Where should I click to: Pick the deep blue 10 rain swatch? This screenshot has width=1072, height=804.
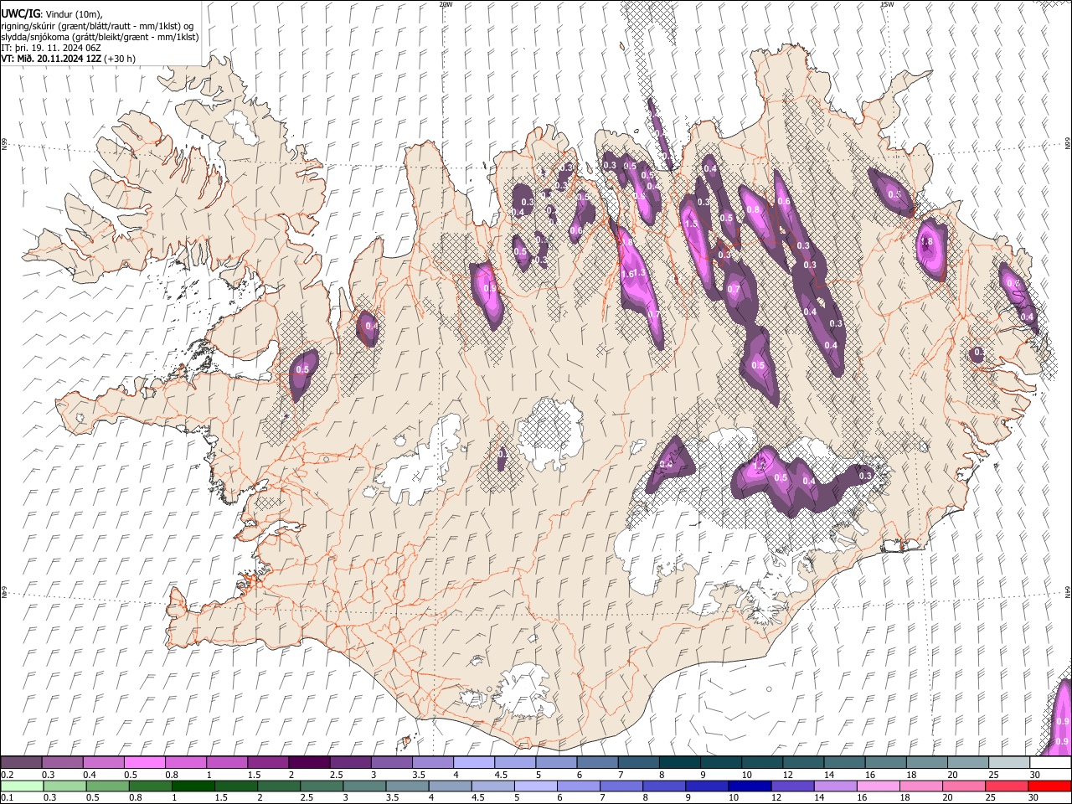click(750, 786)
